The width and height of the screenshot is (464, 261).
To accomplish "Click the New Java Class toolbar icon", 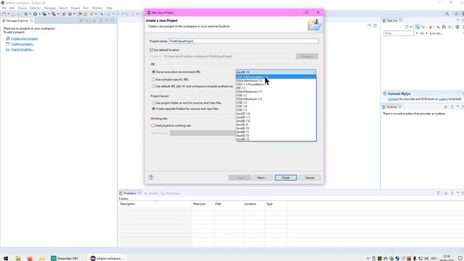I will 70,14.
